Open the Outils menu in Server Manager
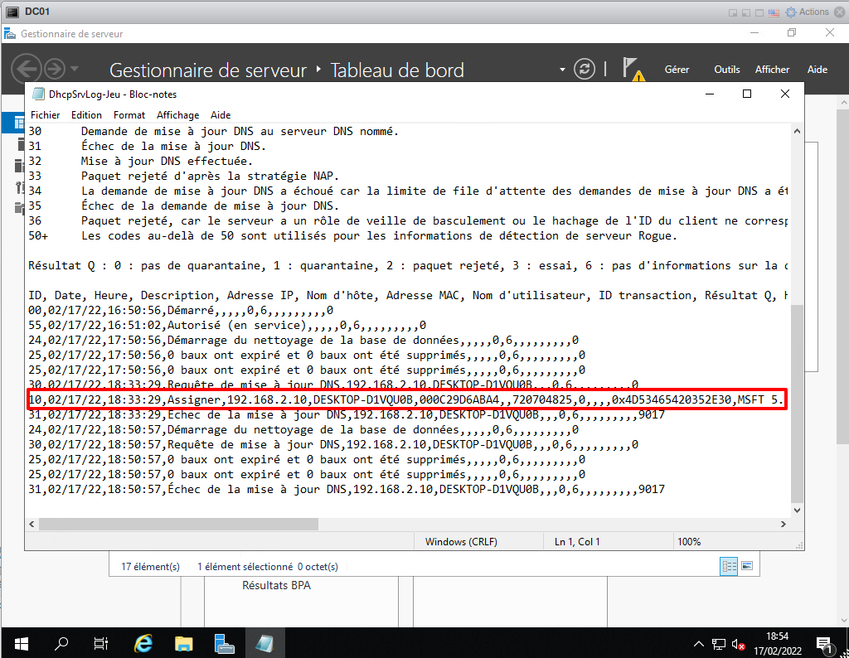This screenshot has height=658, width=849. tap(726, 70)
